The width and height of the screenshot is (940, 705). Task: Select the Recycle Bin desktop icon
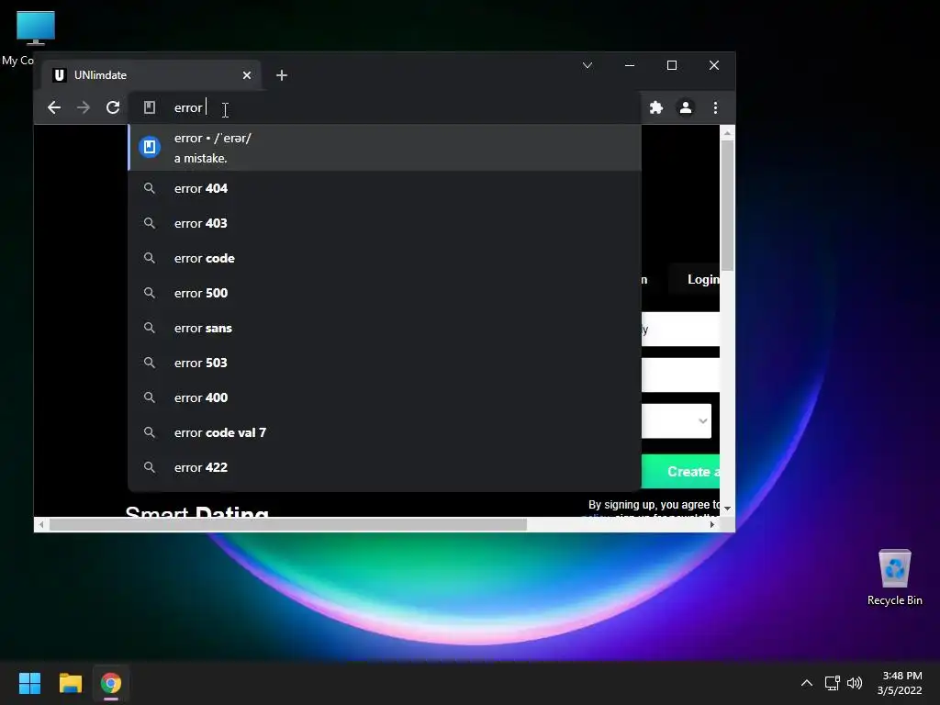coord(894,576)
